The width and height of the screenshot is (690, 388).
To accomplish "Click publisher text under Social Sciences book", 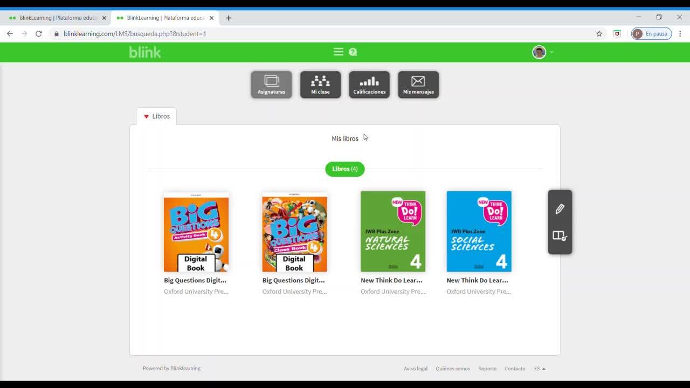I will (x=479, y=292).
